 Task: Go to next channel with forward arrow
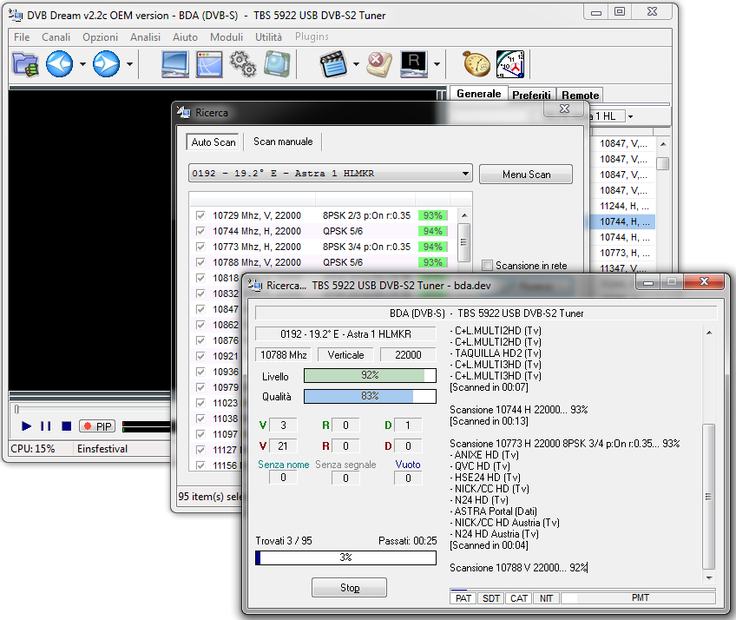(x=106, y=64)
